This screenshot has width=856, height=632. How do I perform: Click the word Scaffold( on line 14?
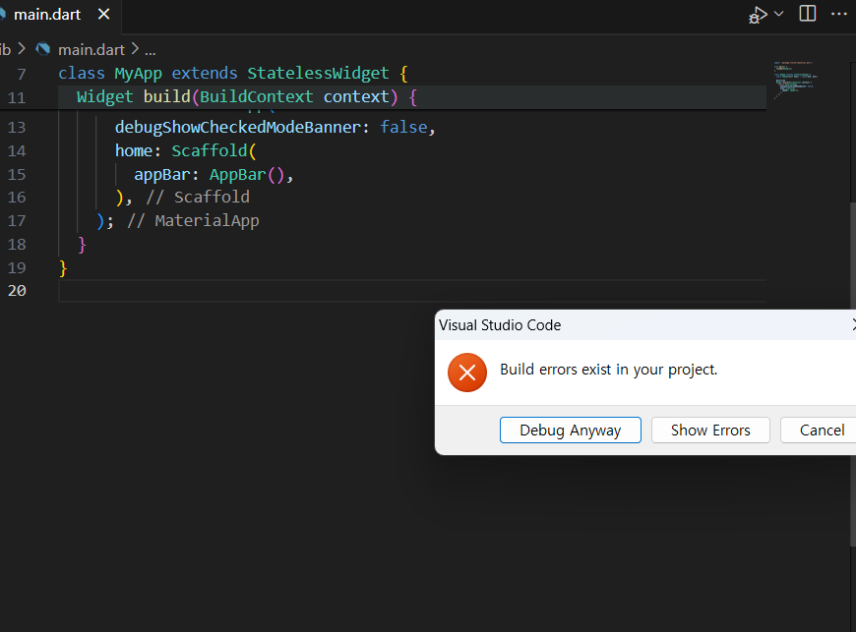[x=214, y=150]
